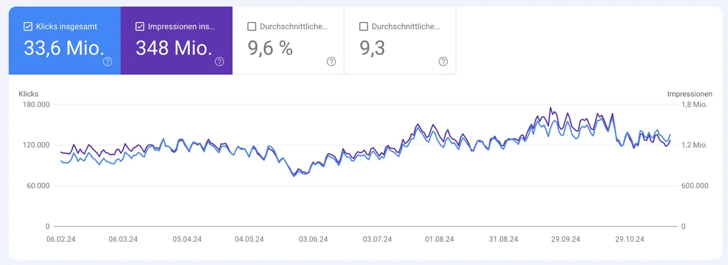Viewport: 728px width, 265px height.
Task: Select the 348 Mio. impressions value
Action: pyautogui.click(x=174, y=48)
